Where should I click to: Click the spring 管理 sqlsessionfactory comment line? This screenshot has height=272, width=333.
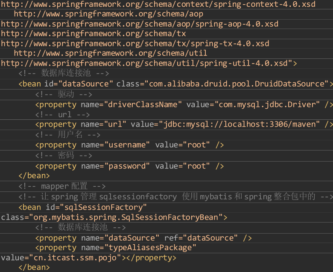pyautogui.click(x=175, y=197)
